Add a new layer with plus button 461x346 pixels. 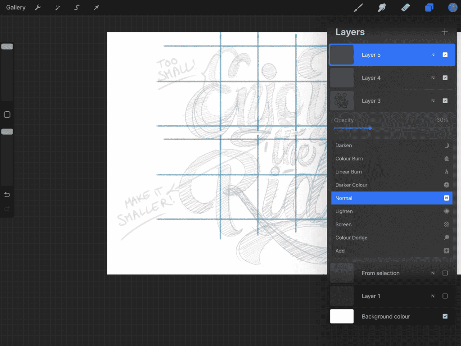445,32
